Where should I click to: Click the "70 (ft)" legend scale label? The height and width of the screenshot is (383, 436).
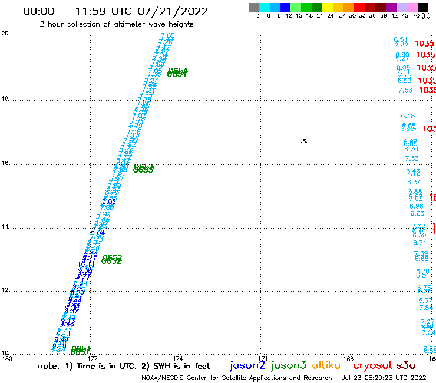[x=421, y=15]
